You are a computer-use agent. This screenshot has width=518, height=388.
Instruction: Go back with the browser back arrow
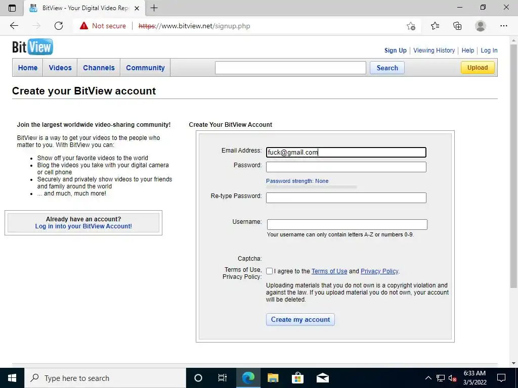pos(14,26)
